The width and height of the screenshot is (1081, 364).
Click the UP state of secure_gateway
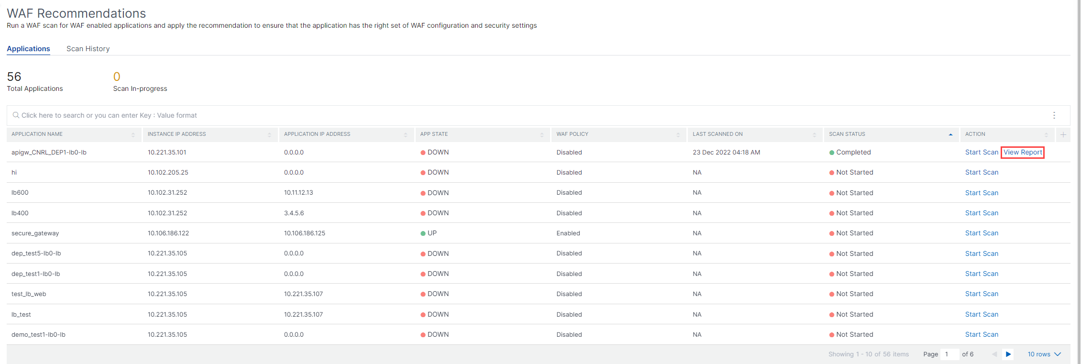(x=428, y=233)
